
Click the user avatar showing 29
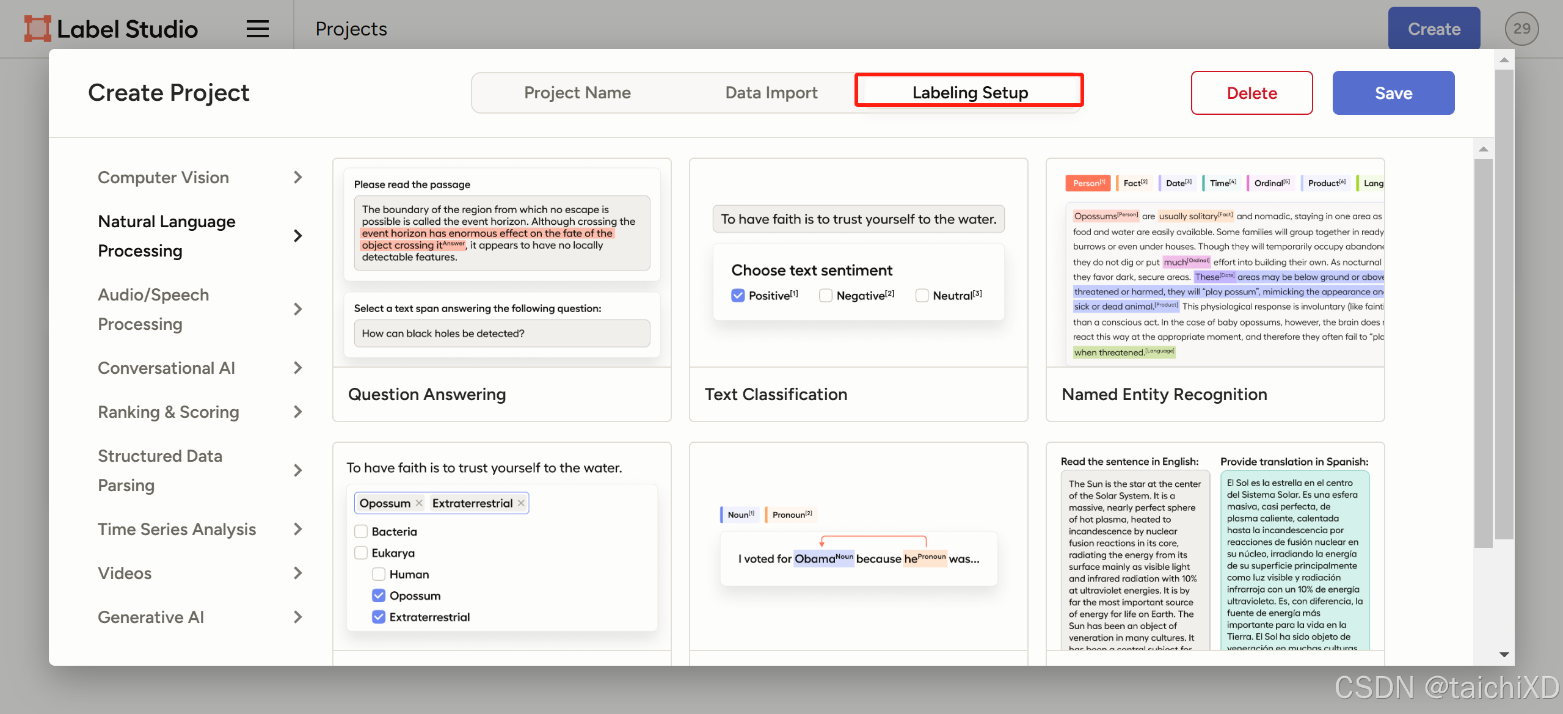(1521, 29)
